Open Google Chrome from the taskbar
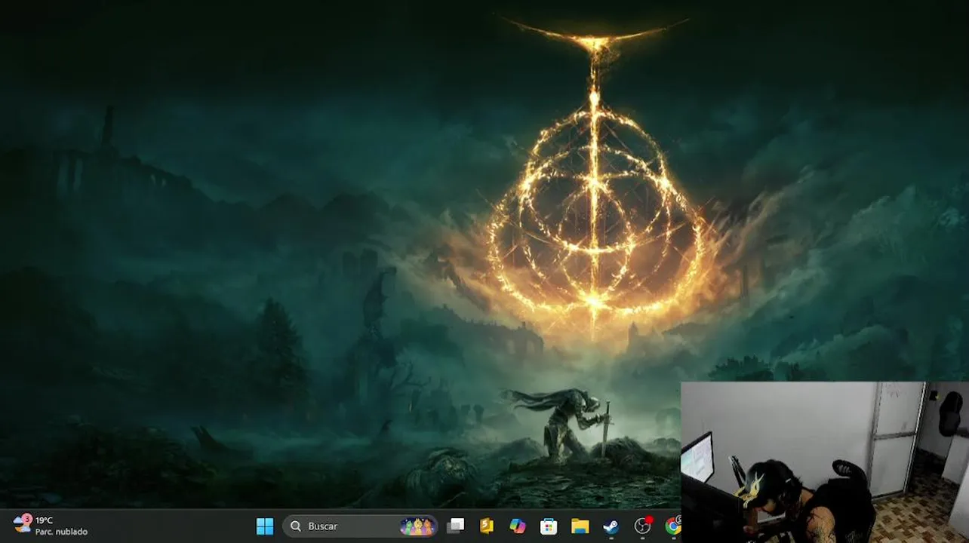 pos(672,526)
